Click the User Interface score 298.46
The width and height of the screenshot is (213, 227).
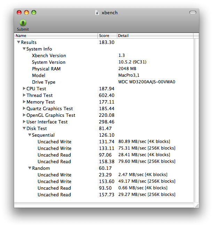tap(106, 122)
